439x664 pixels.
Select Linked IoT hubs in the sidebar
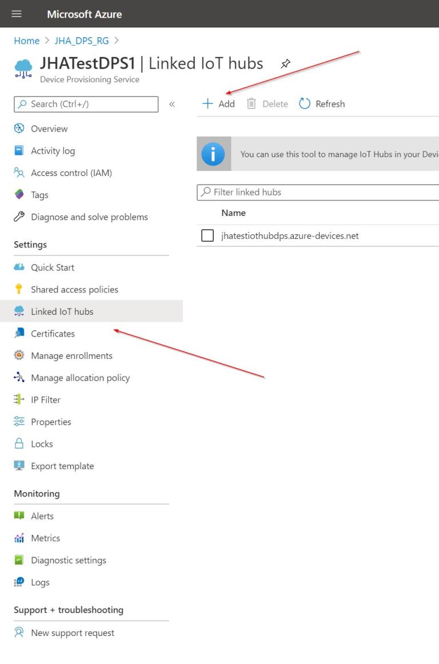click(61, 311)
